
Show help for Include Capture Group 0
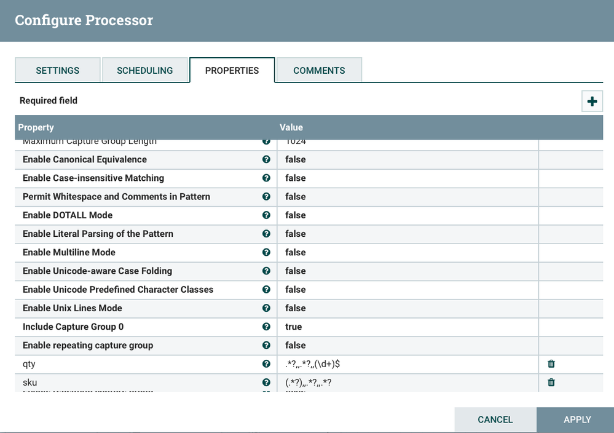[266, 327]
